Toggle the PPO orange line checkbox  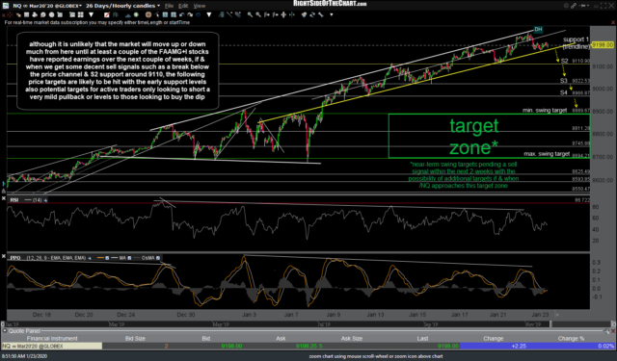107,258
